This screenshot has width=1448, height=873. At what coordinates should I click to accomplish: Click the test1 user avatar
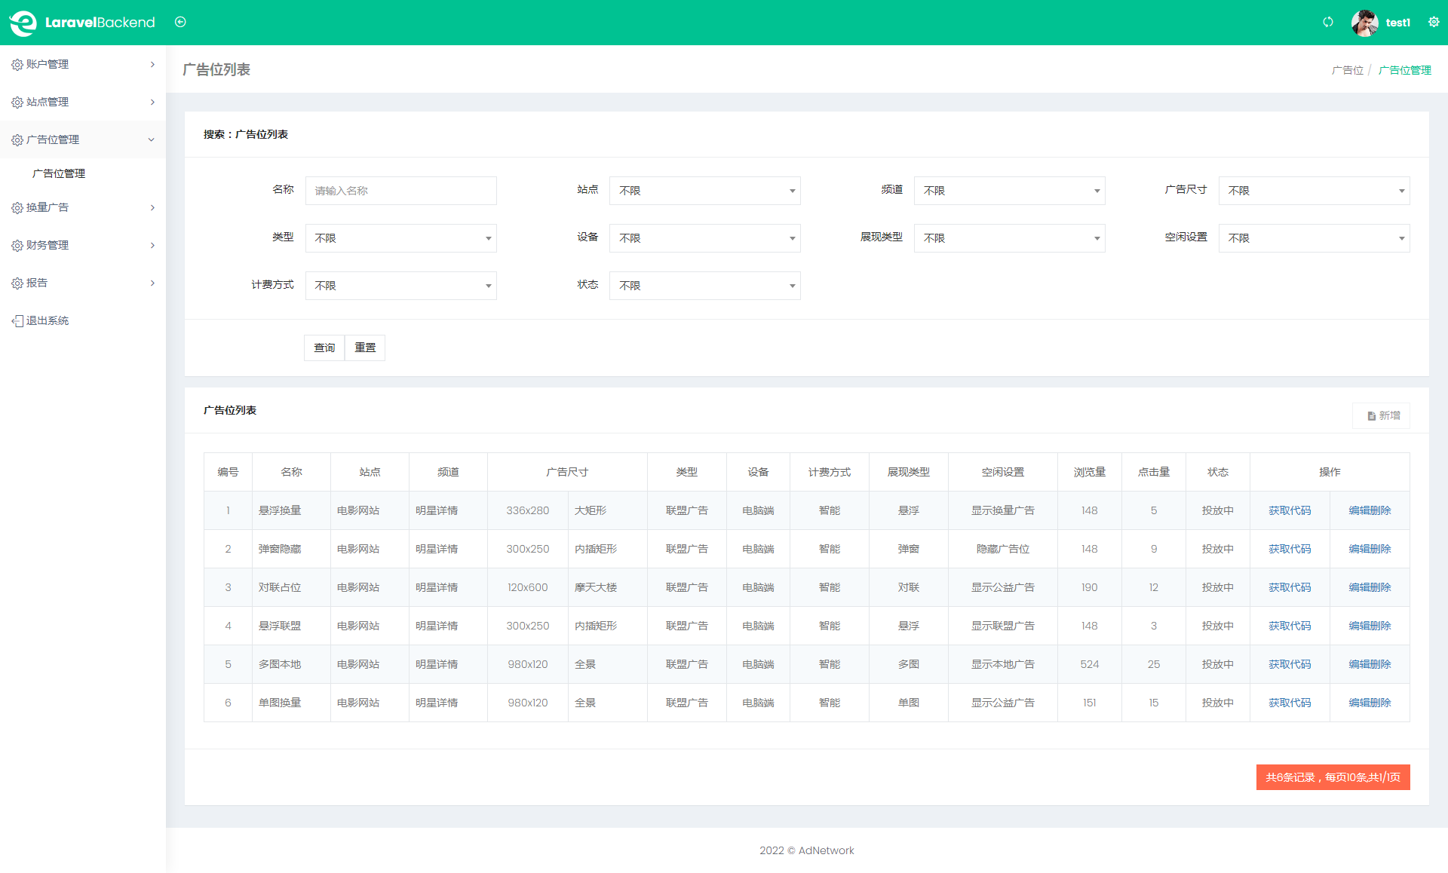(x=1364, y=23)
